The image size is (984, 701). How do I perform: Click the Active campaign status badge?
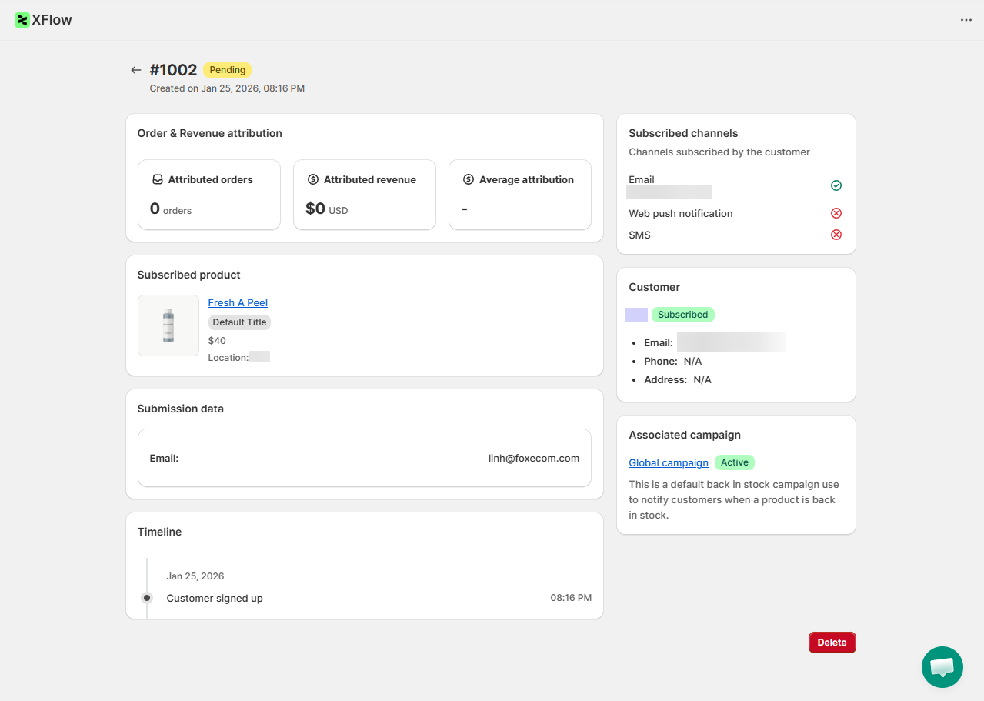click(734, 462)
